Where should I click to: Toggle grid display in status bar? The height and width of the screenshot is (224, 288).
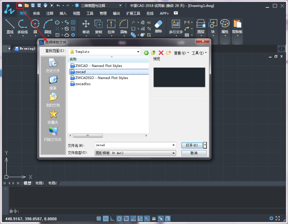(106, 218)
